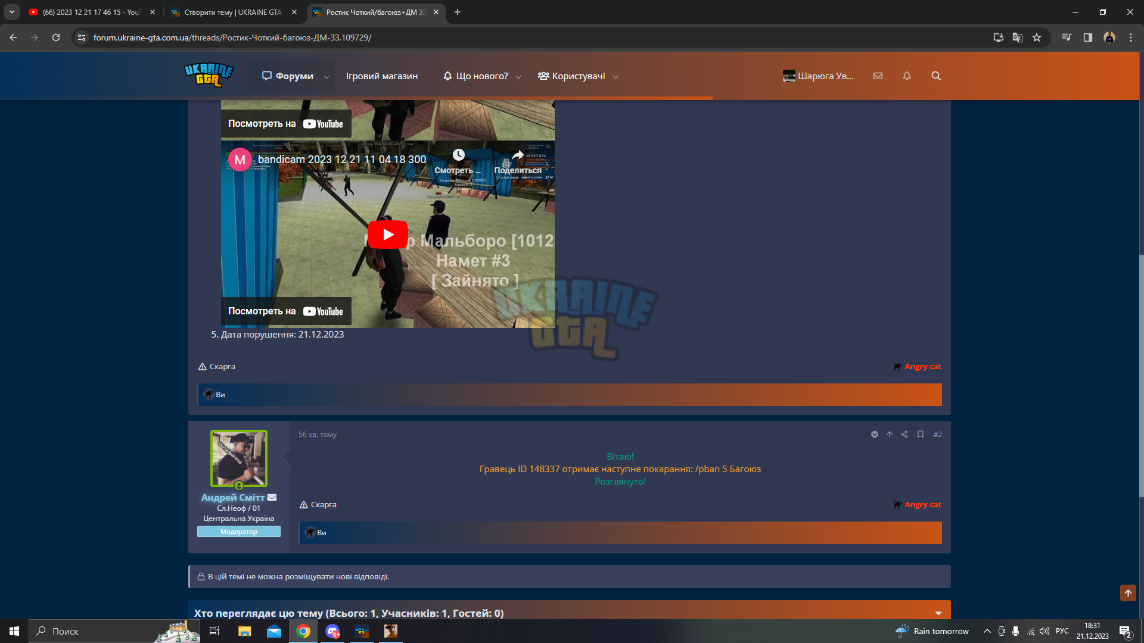Screen dimensions: 1144x643
Task: Expand the Форуми dropdown chevron
Action: tap(327, 77)
